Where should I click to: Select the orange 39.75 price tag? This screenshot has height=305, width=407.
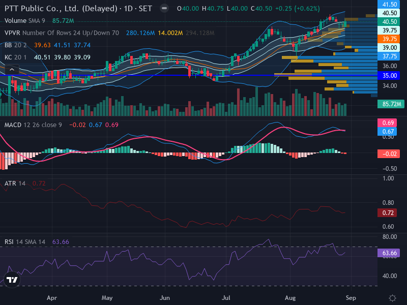point(388,39)
